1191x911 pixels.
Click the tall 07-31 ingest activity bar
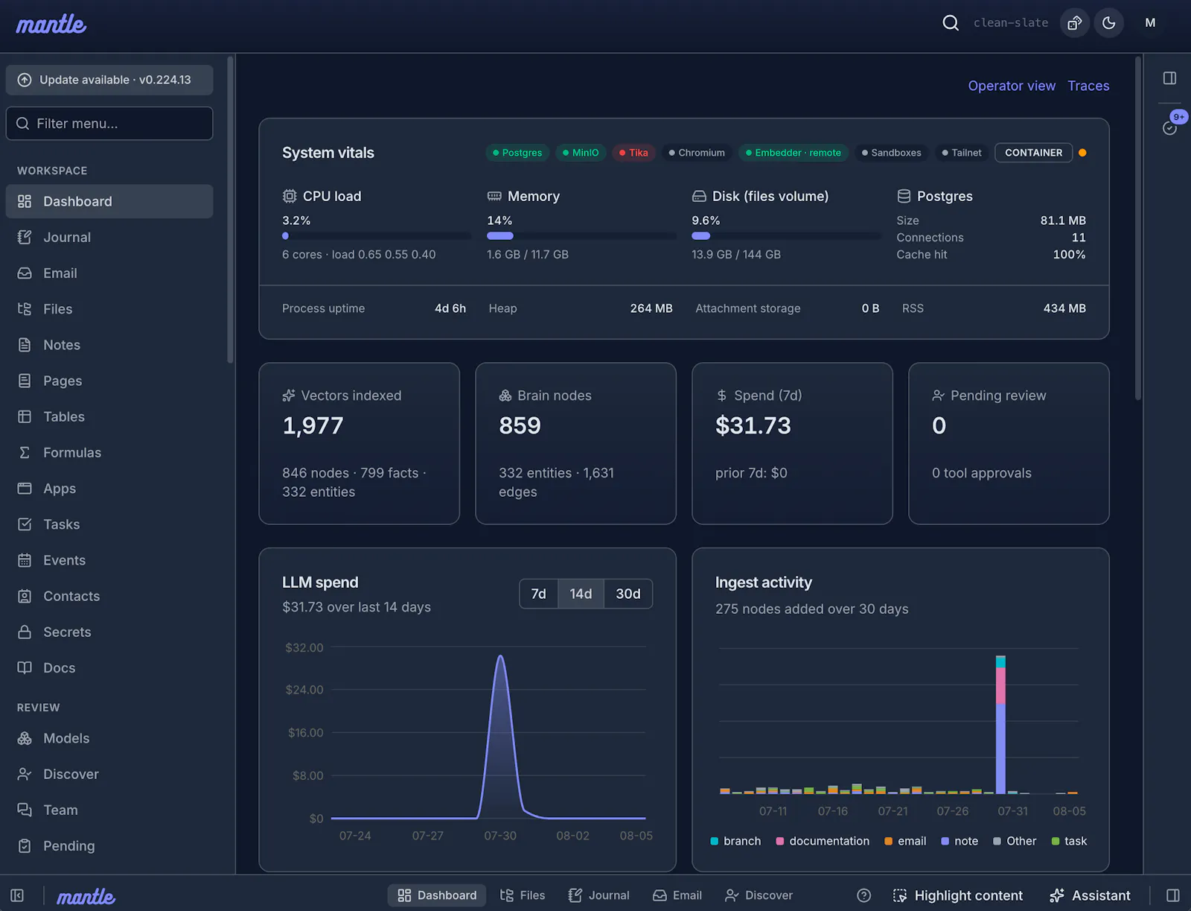point(1000,725)
